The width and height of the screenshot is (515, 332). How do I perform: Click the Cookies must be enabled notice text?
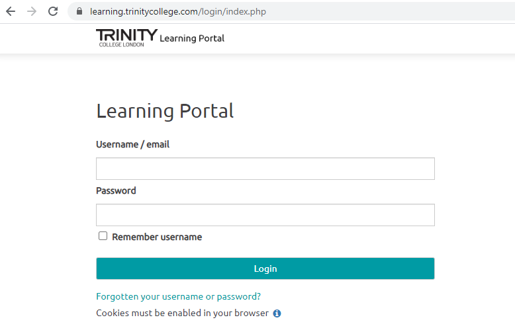click(182, 313)
